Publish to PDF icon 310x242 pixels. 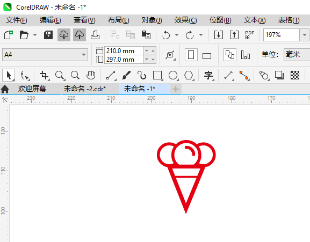[249, 35]
